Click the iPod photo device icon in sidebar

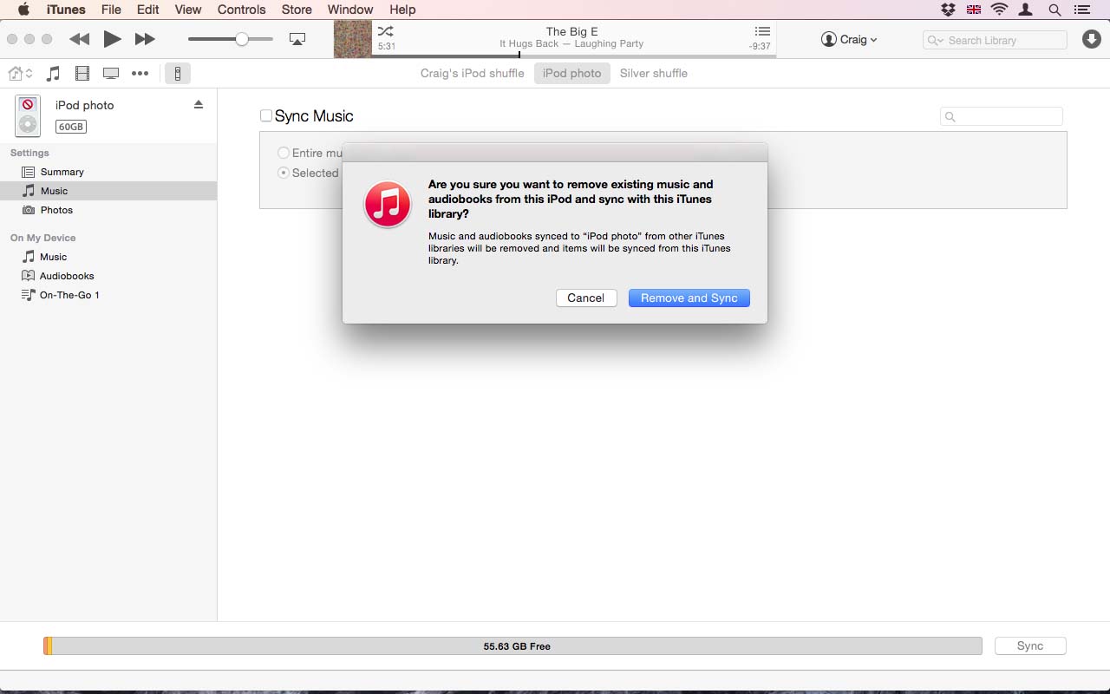point(28,115)
